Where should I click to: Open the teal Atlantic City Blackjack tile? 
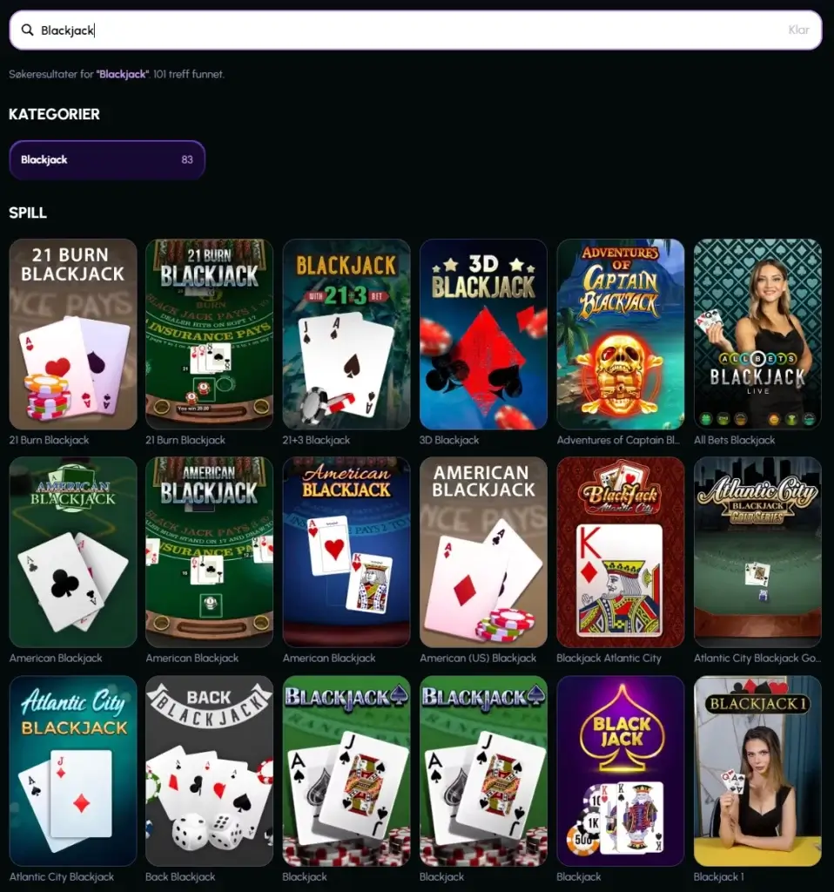pyautogui.click(x=73, y=771)
